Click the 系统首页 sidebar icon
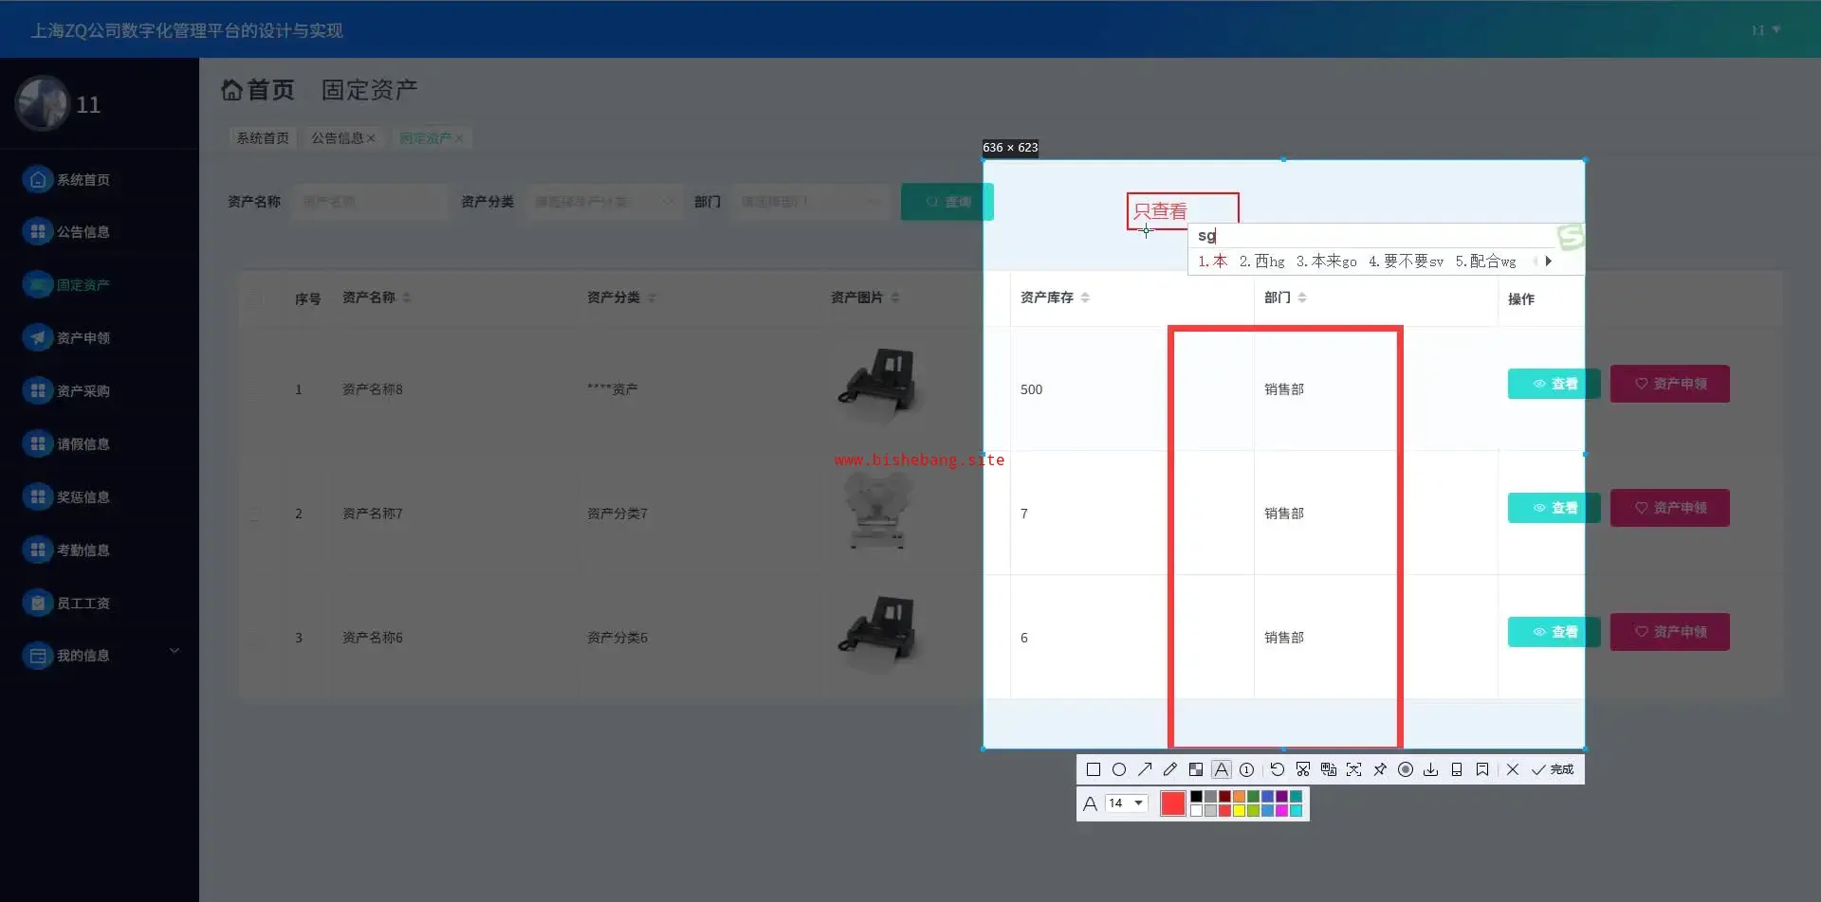 (38, 179)
